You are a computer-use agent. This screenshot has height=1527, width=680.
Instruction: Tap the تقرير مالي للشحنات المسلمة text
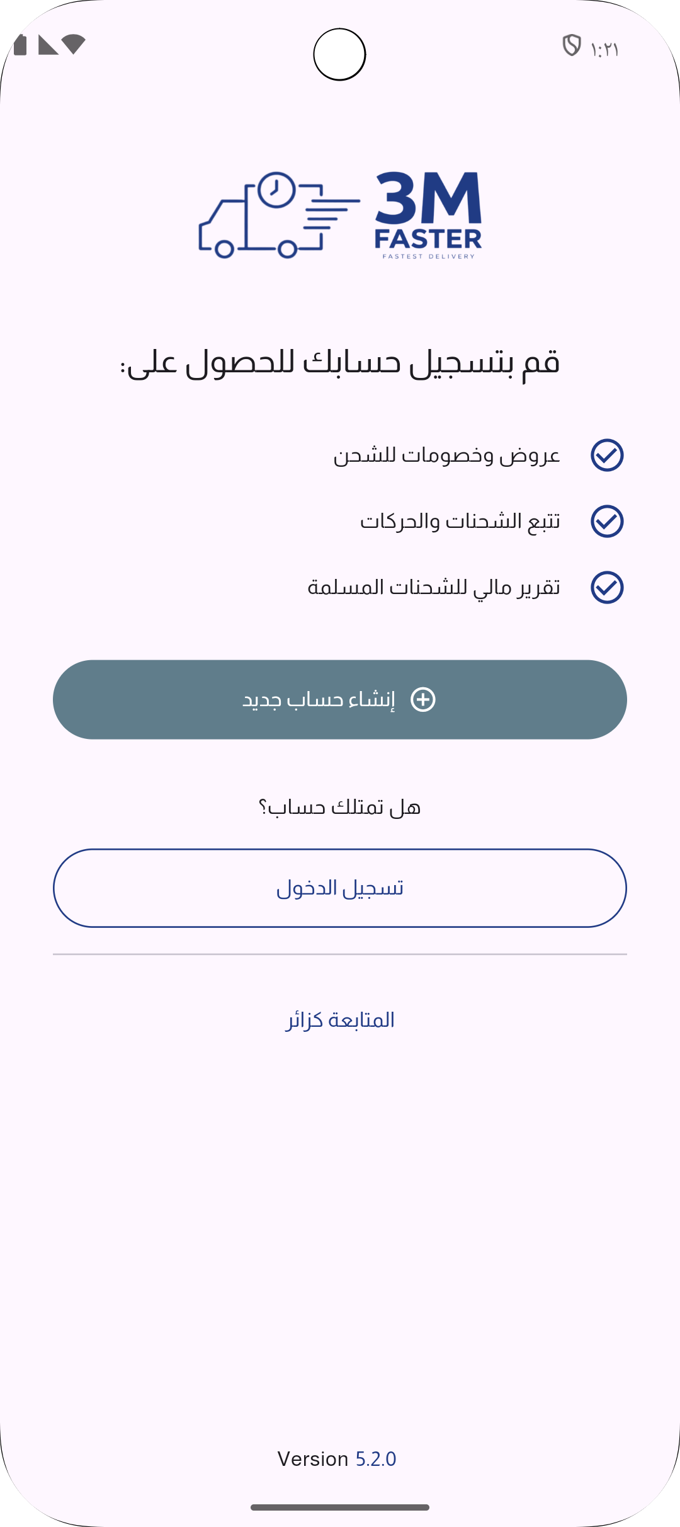(433, 587)
